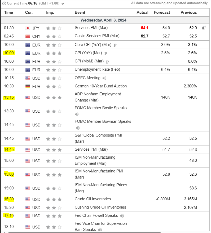211x233 pixels.
Task: Open the Caixin Services PMI (Mar) event
Action: [97, 36]
